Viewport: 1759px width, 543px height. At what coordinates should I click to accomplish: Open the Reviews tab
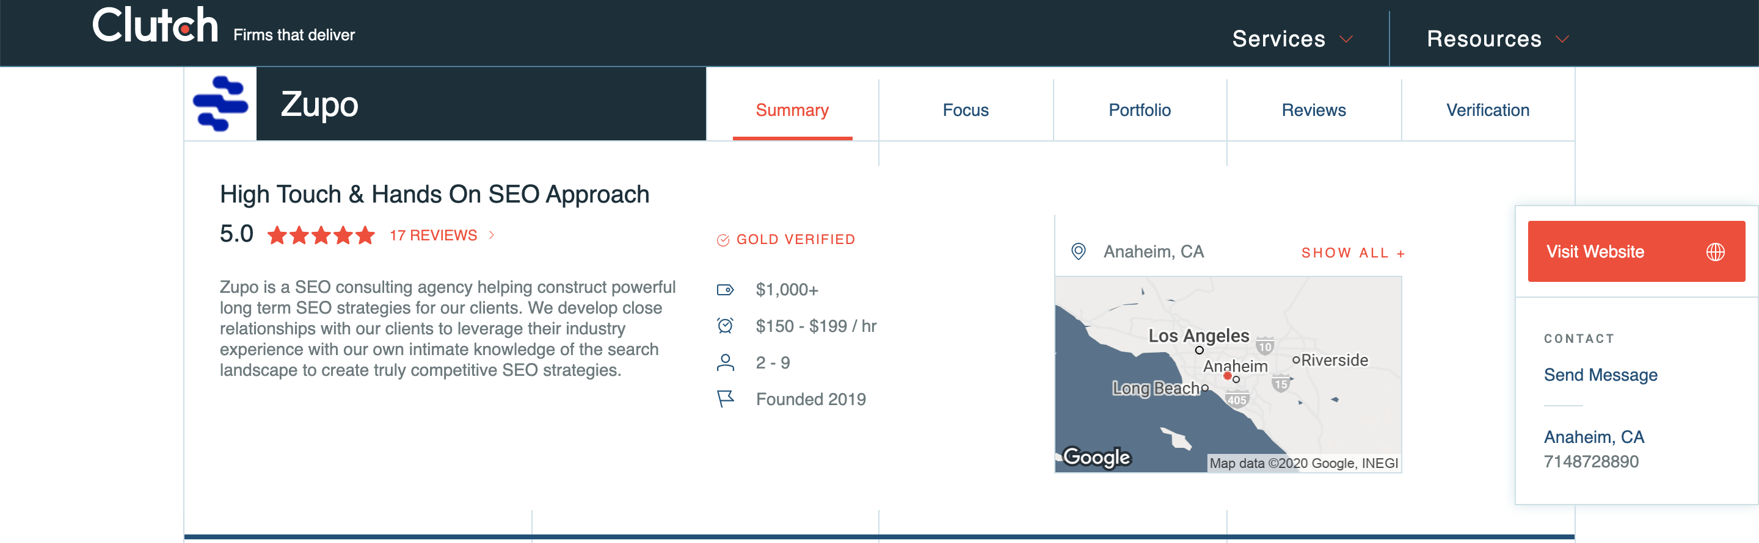1313,110
